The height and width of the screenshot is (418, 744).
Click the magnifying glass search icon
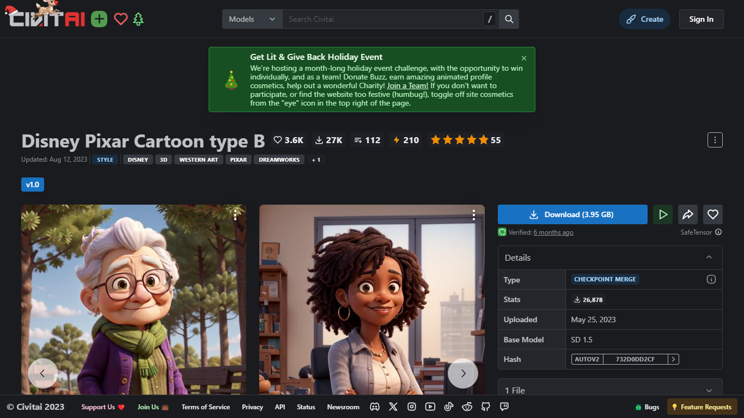(x=509, y=19)
